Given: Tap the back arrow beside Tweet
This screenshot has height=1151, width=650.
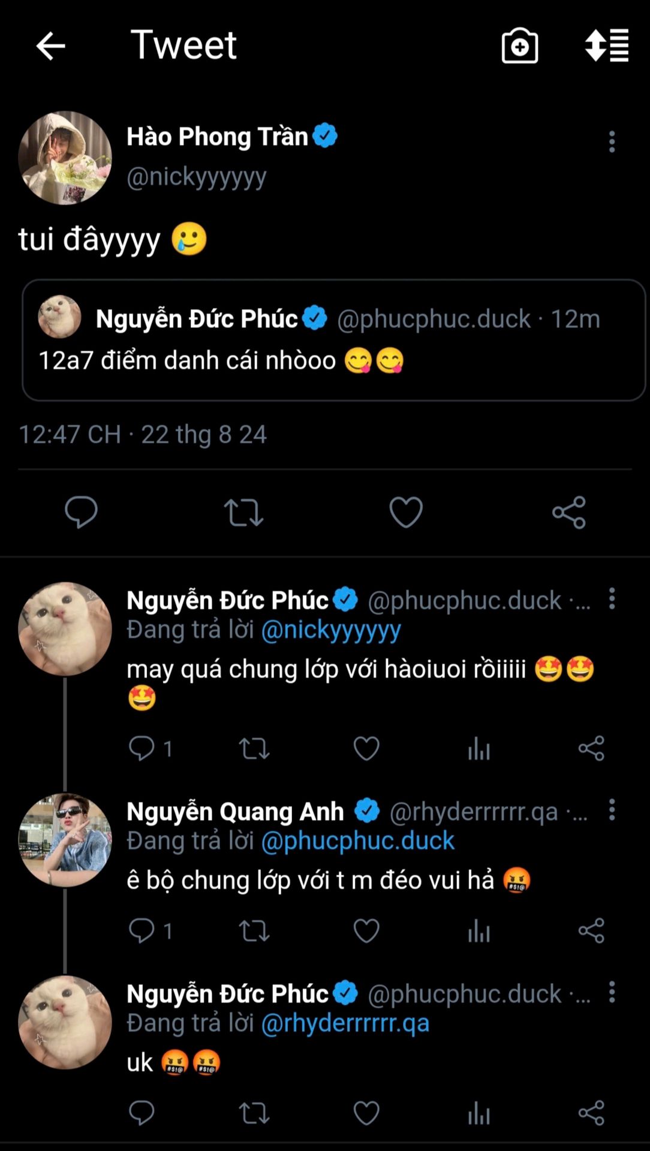Looking at the screenshot, I should pyautogui.click(x=50, y=46).
